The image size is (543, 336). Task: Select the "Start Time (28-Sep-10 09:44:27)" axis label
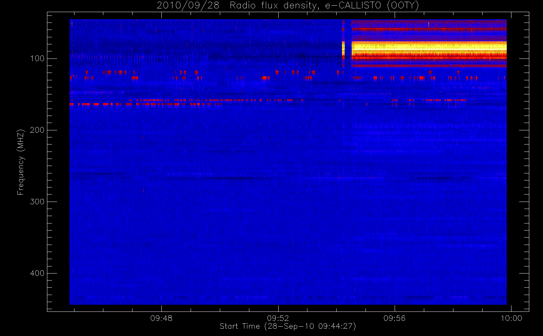(288, 326)
